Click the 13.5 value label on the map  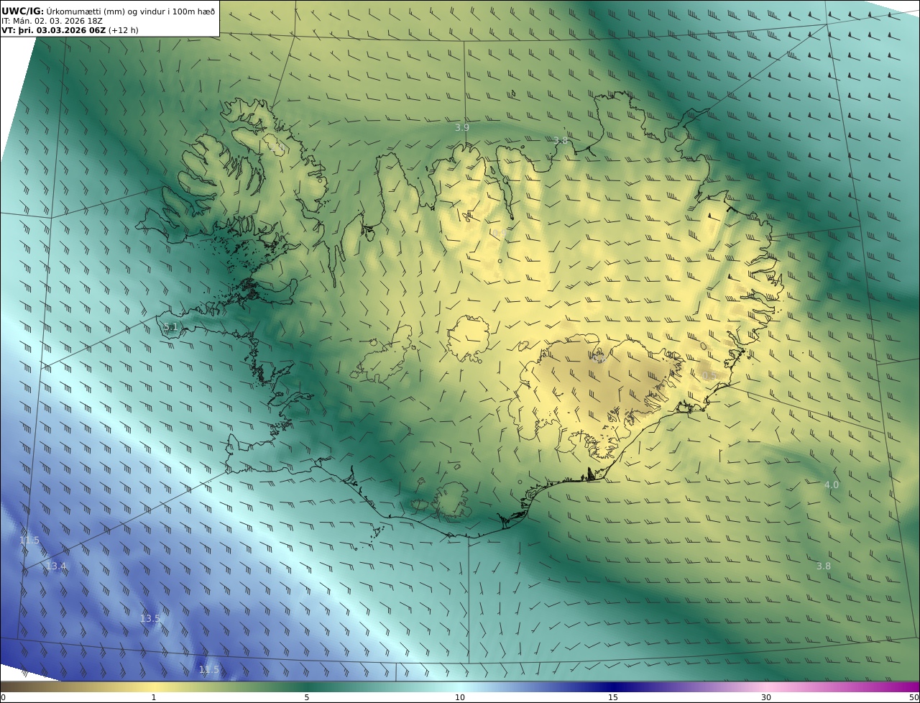pyautogui.click(x=150, y=618)
